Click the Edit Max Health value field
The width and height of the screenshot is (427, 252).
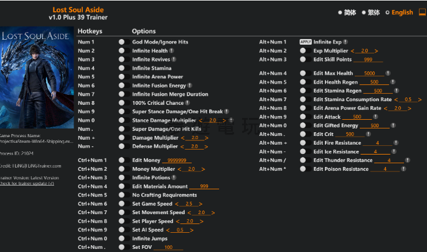pyautogui.click(x=370, y=73)
